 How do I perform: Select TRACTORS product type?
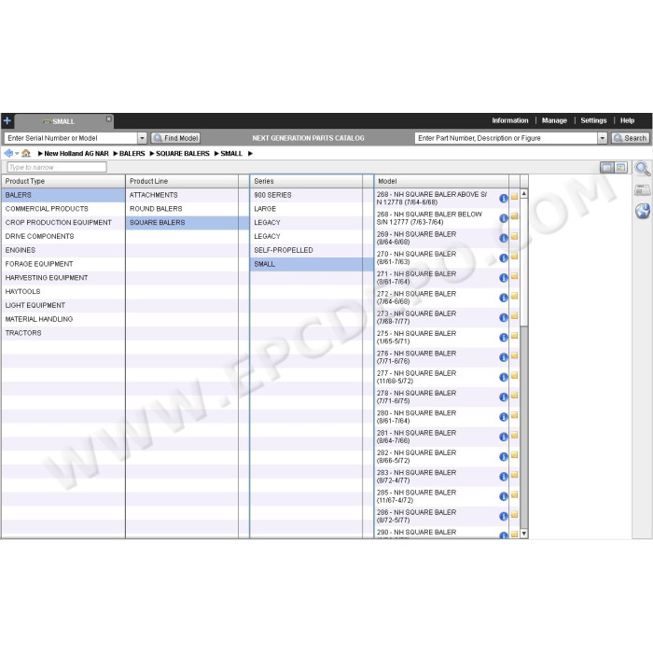[x=63, y=333]
